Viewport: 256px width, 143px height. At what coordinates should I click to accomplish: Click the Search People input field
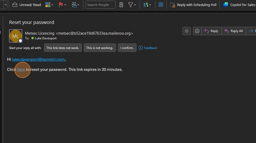(x=100, y=5)
